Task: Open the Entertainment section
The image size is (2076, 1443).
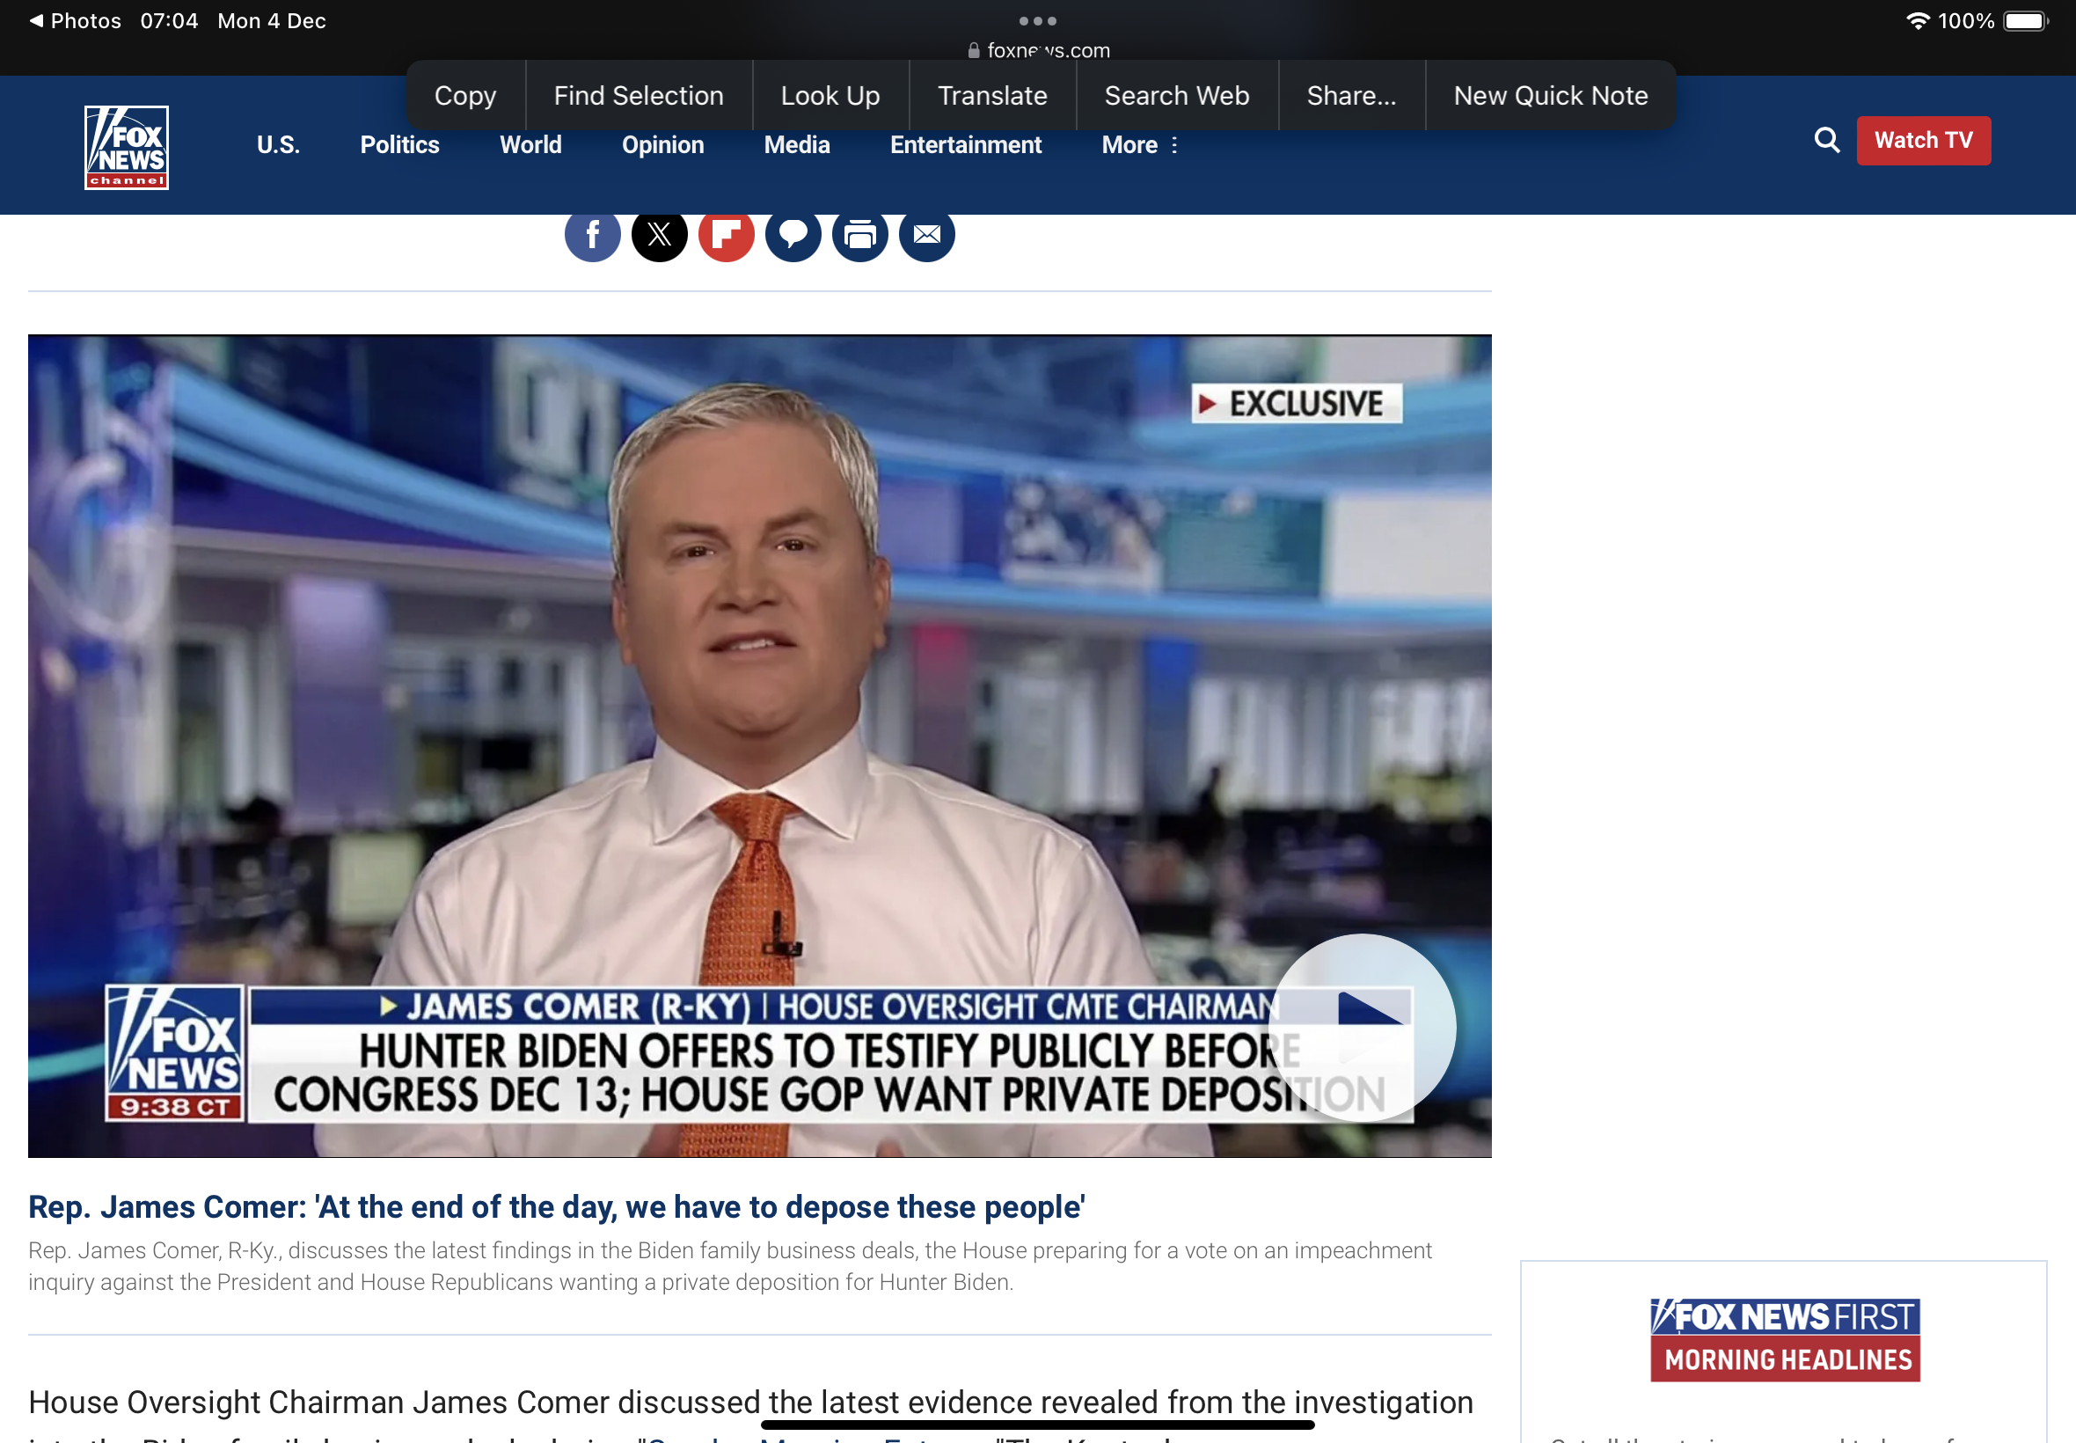Action: pos(966,144)
